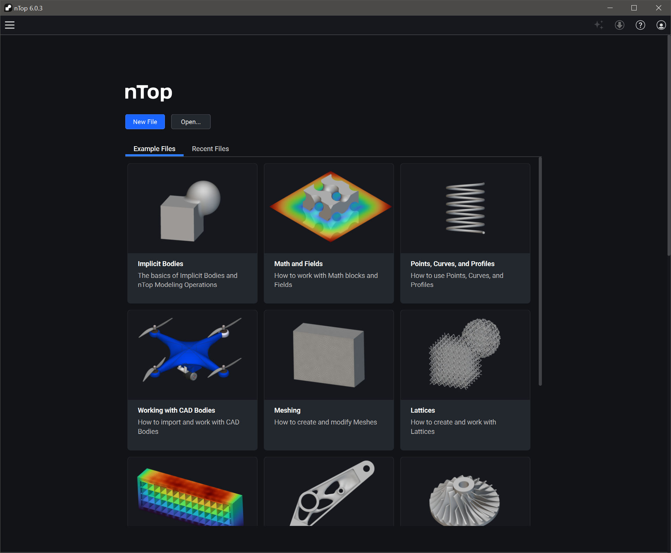Click the Open... button
The width and height of the screenshot is (671, 553).
(x=191, y=122)
